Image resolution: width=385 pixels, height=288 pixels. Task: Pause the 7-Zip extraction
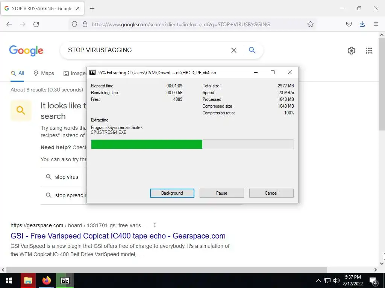tap(222, 193)
